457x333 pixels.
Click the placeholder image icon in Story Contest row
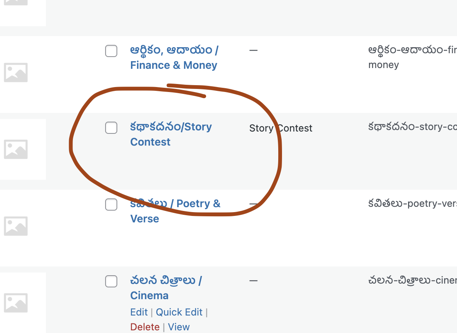point(16,149)
